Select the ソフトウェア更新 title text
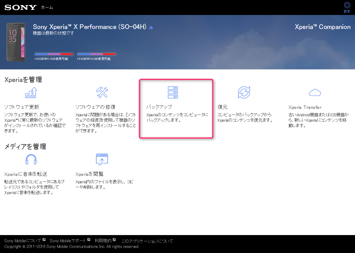The image size is (355, 253). coord(22,107)
